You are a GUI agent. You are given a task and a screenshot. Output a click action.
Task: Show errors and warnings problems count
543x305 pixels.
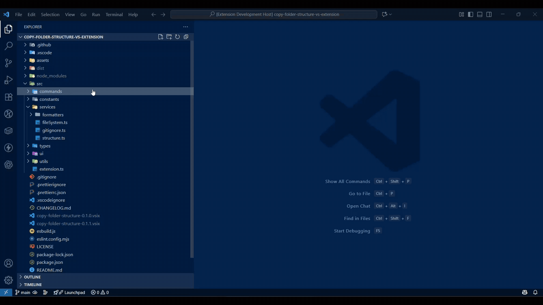tap(100, 293)
